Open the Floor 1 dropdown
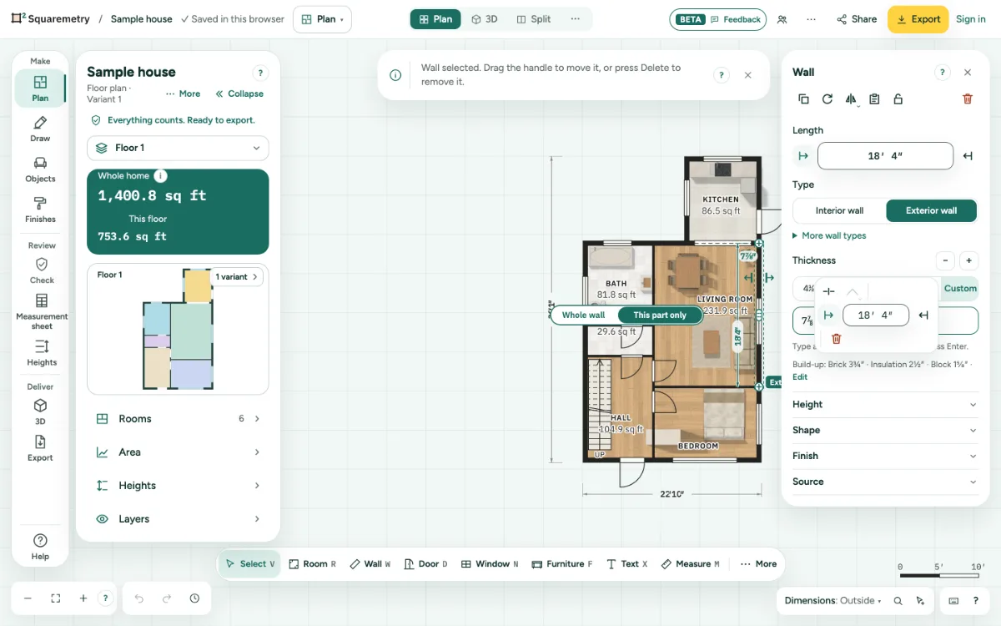Viewport: 1001px width, 626px height. [178, 148]
